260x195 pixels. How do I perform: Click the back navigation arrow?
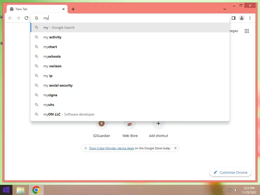[x=10, y=18]
